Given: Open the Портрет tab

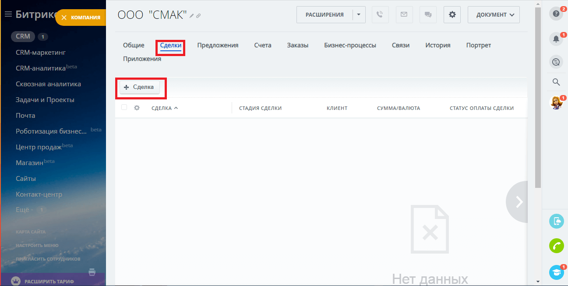Looking at the screenshot, I should click(x=479, y=45).
